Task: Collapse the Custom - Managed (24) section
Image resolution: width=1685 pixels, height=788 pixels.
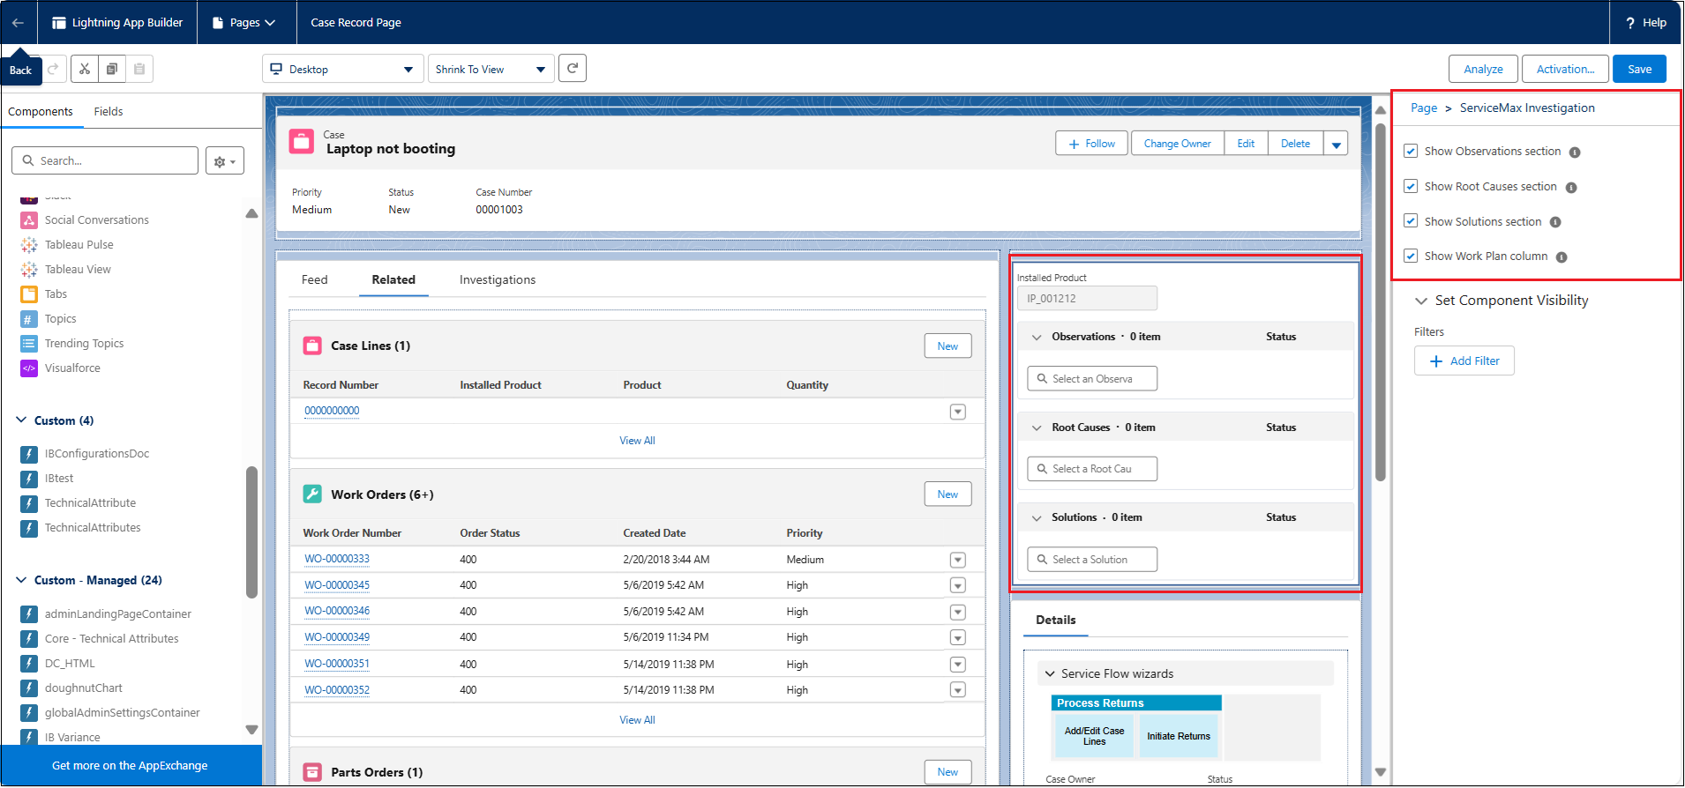Action: click(21, 580)
